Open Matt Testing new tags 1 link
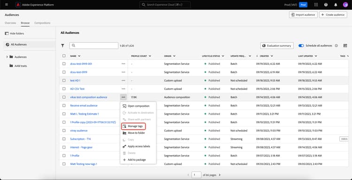The width and height of the screenshot is (352, 180). (x=84, y=164)
